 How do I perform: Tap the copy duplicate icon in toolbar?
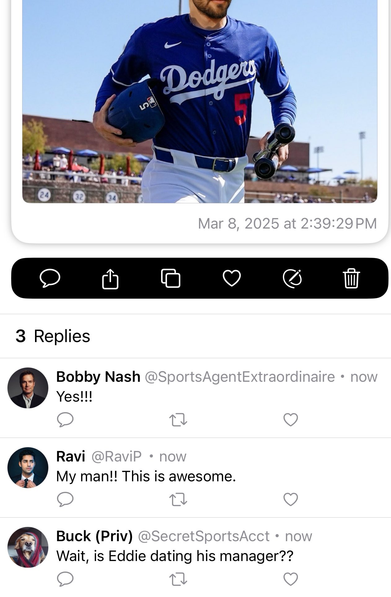(171, 278)
